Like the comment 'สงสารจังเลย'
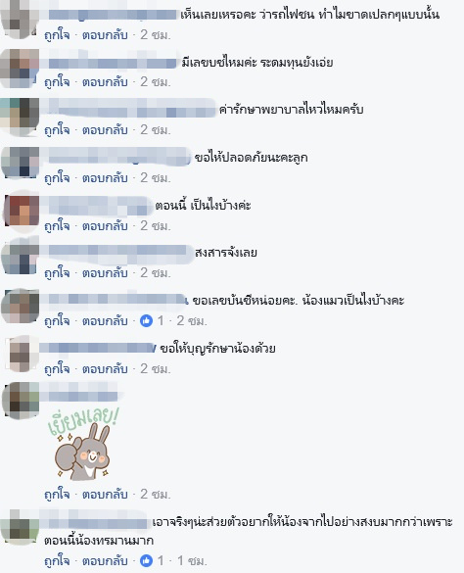Image resolution: width=464 pixels, height=573 pixels. 57,273
